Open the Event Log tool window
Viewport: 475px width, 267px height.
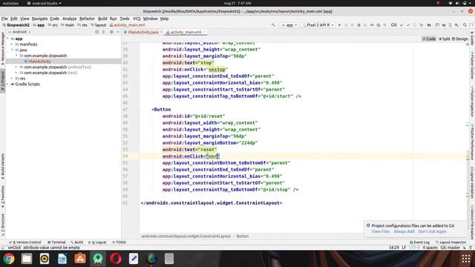(419, 243)
